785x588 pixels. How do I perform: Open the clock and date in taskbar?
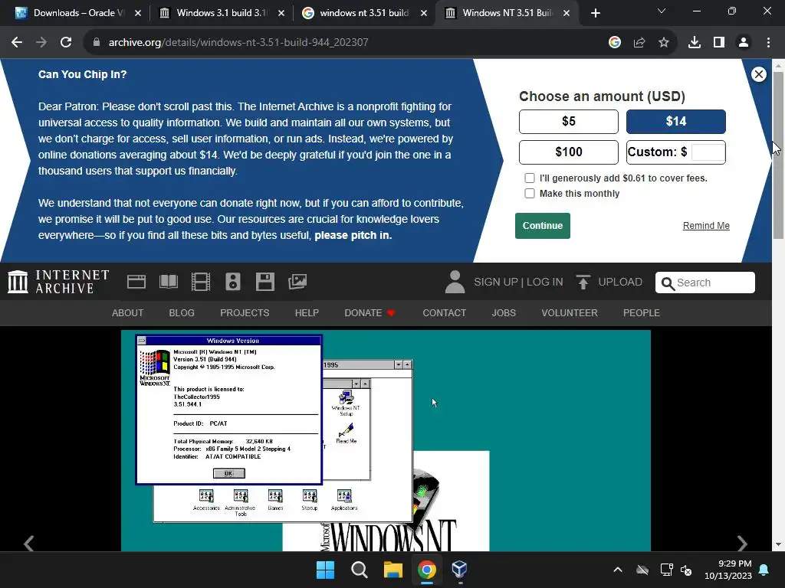coord(728,570)
